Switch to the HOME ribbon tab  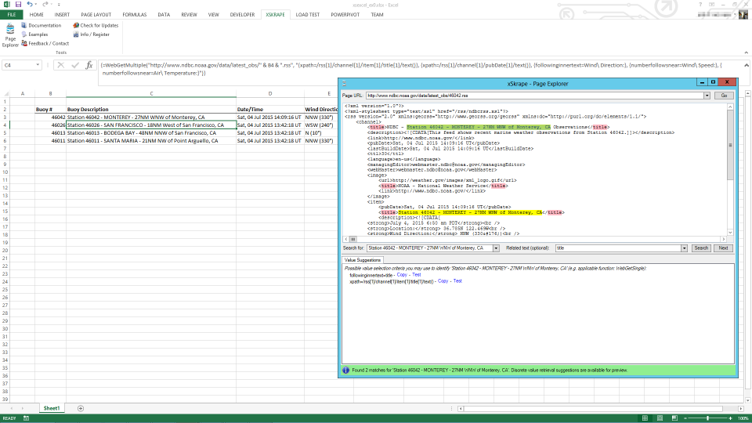coord(37,15)
